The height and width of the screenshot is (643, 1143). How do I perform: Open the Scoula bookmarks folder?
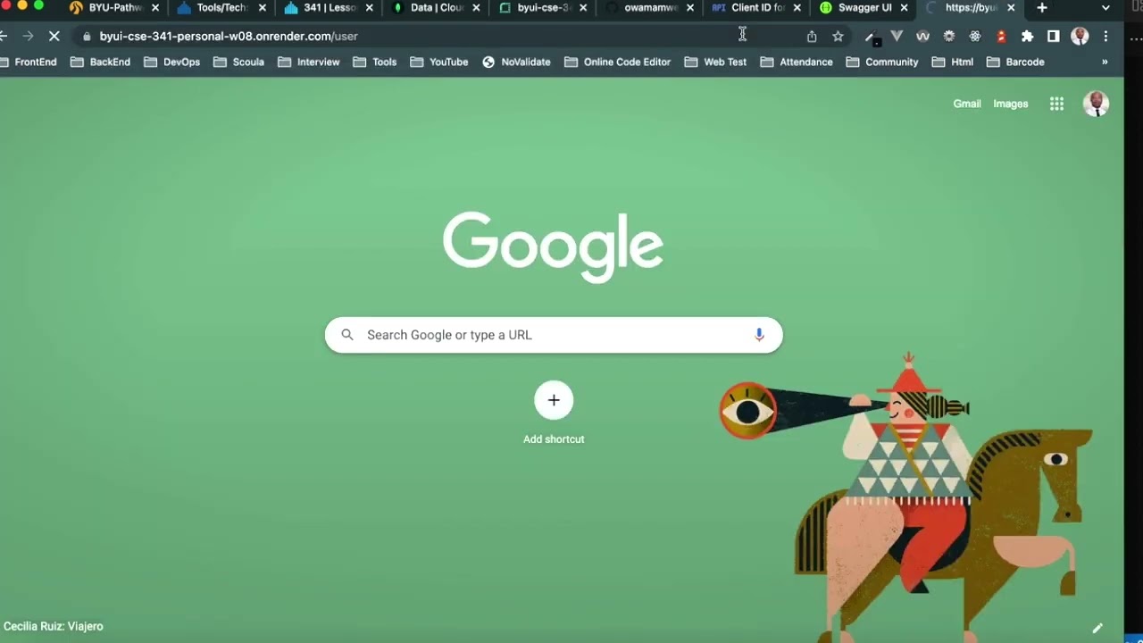(x=238, y=63)
